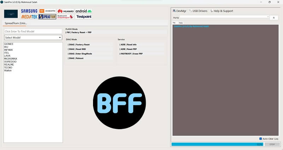The image size is (283, 150).
Task: Open the Qualcomm Snapdragon module
Action: (x=65, y=17)
